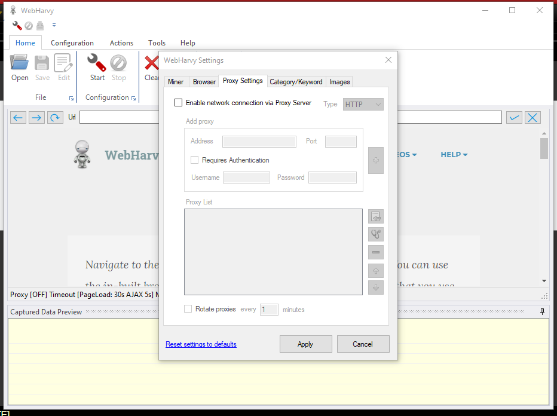Check Requires Authentication option
Image resolution: width=557 pixels, height=416 pixels.
194,160
